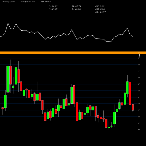This screenshot has height=146, width=146.
Task: Click the price axis label 42
Action: tap(139, 117)
